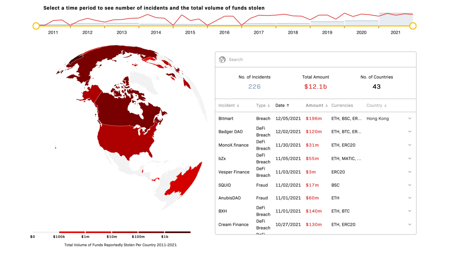Click the right timeline handle at 2021
Screen dimensions: 452x255
(413, 26)
